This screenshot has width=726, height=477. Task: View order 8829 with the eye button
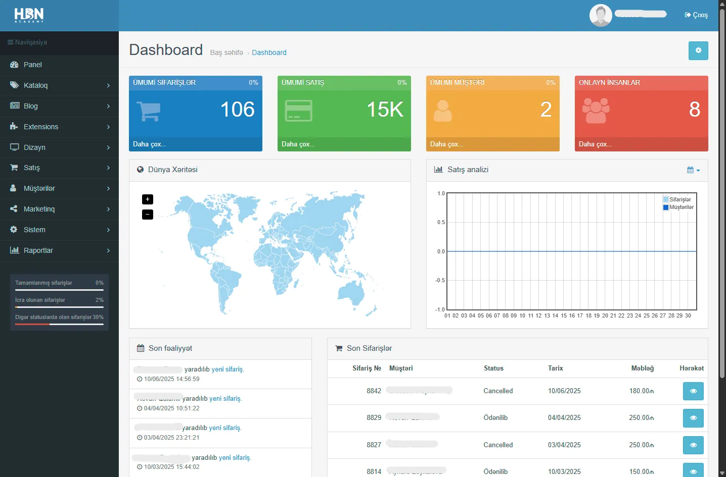[x=693, y=418]
